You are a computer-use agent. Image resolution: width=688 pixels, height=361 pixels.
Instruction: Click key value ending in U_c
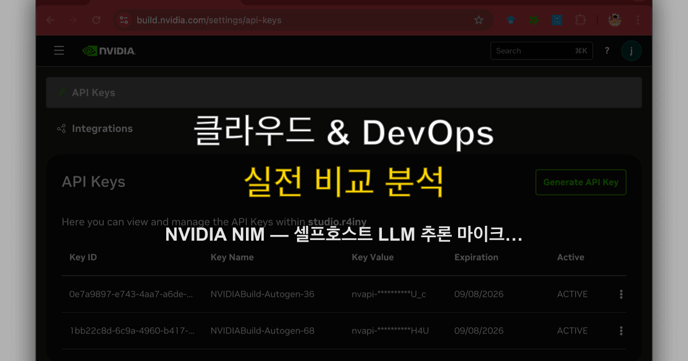(389, 295)
